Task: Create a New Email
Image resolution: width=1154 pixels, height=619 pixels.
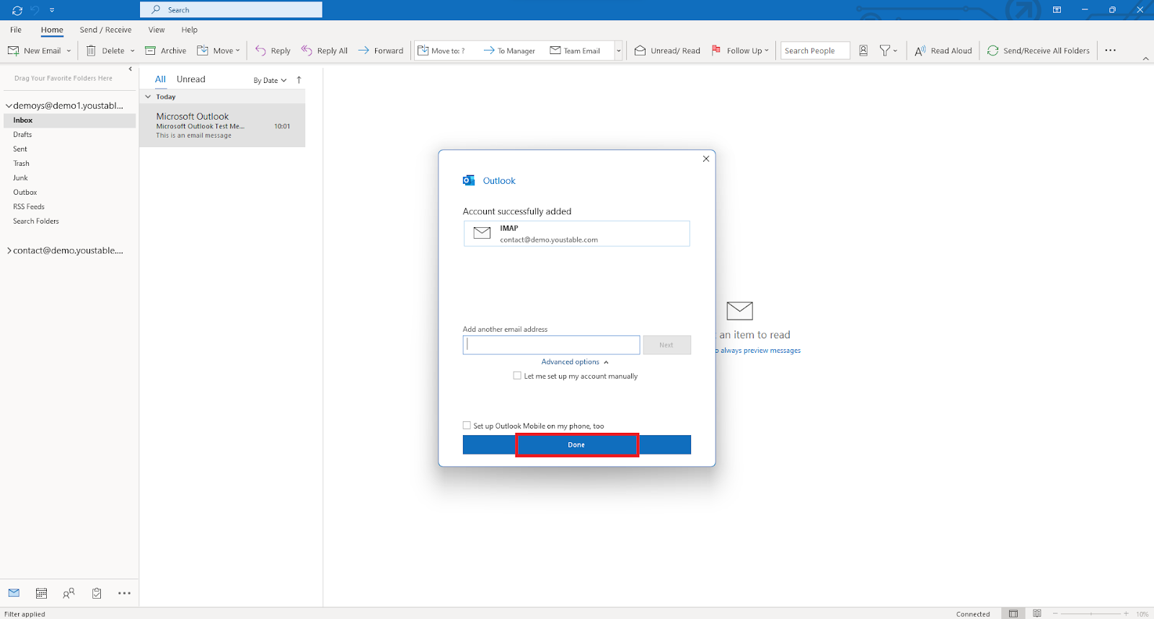Action: pos(35,51)
